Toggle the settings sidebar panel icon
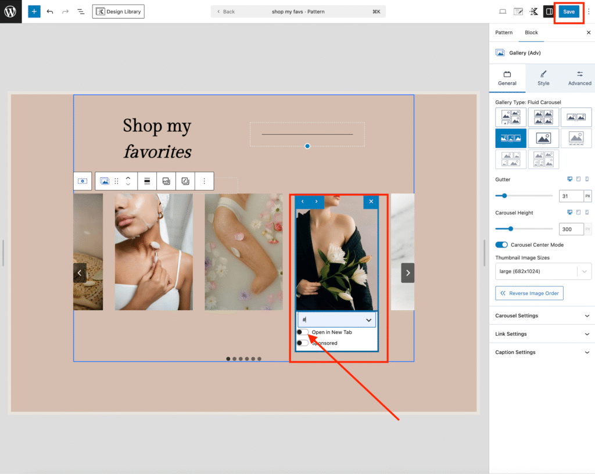The width and height of the screenshot is (595, 474). pyautogui.click(x=549, y=12)
